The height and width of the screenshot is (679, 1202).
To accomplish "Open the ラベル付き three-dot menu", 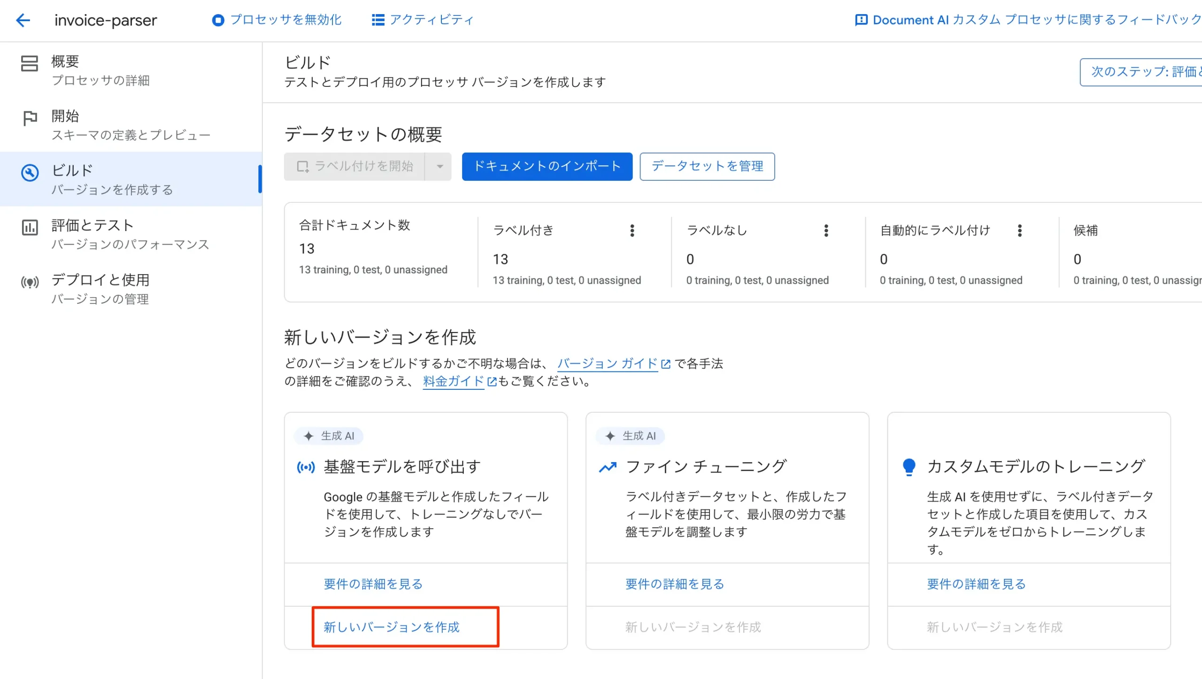I will [x=632, y=231].
